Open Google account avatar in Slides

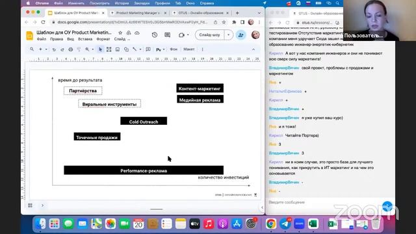tap(255, 34)
